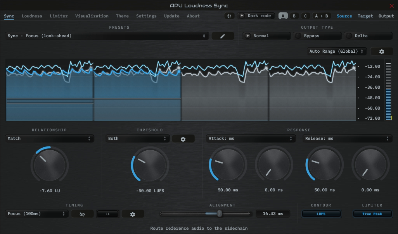Open the About tab
This screenshot has height=234, width=398.
pyautogui.click(x=194, y=16)
